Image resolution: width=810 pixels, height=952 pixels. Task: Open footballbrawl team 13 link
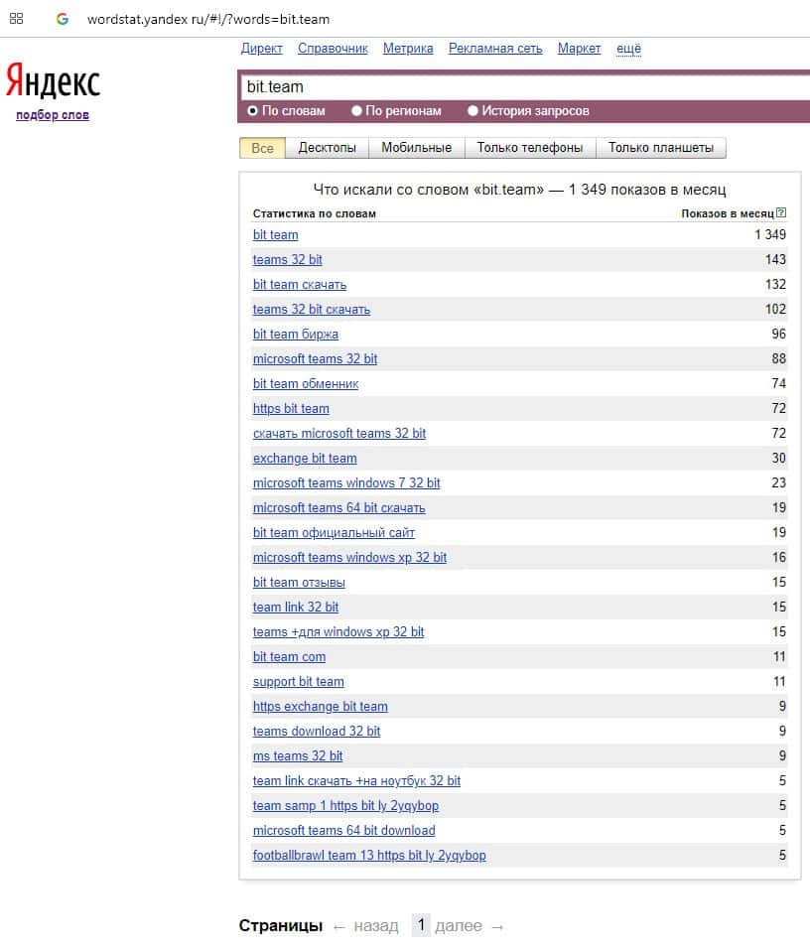tap(369, 856)
